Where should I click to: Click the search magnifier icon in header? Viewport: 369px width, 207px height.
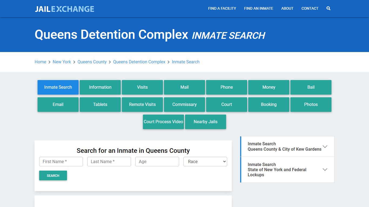click(328, 8)
